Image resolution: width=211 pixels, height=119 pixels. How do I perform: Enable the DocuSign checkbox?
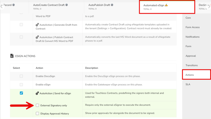(21, 76)
